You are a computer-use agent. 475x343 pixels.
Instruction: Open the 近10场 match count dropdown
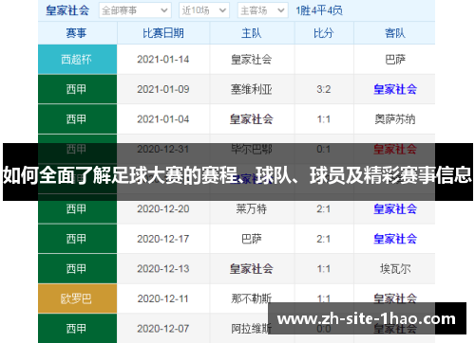coord(204,10)
